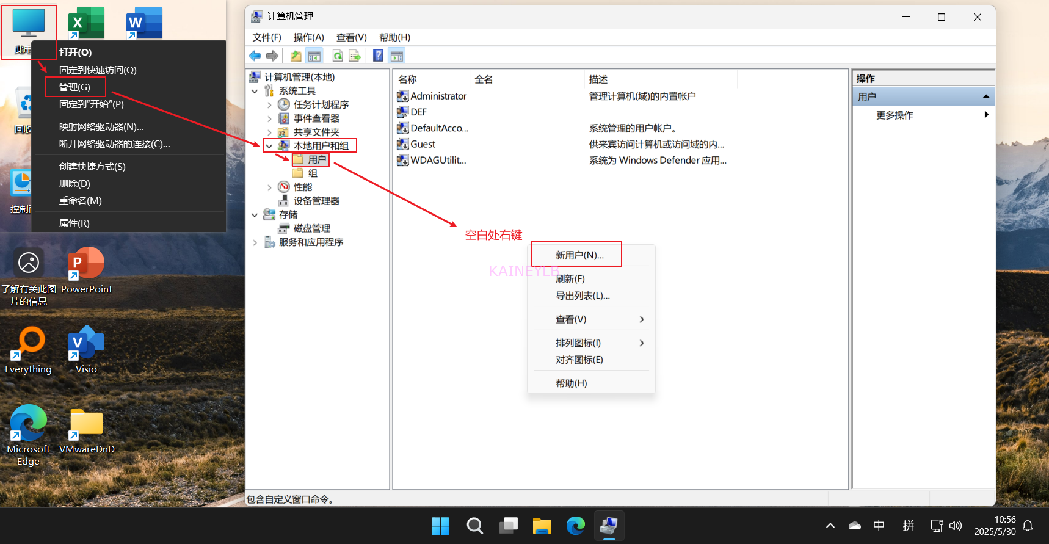The width and height of the screenshot is (1049, 544).
Task: Select the Guest user row
Action: (x=416, y=144)
